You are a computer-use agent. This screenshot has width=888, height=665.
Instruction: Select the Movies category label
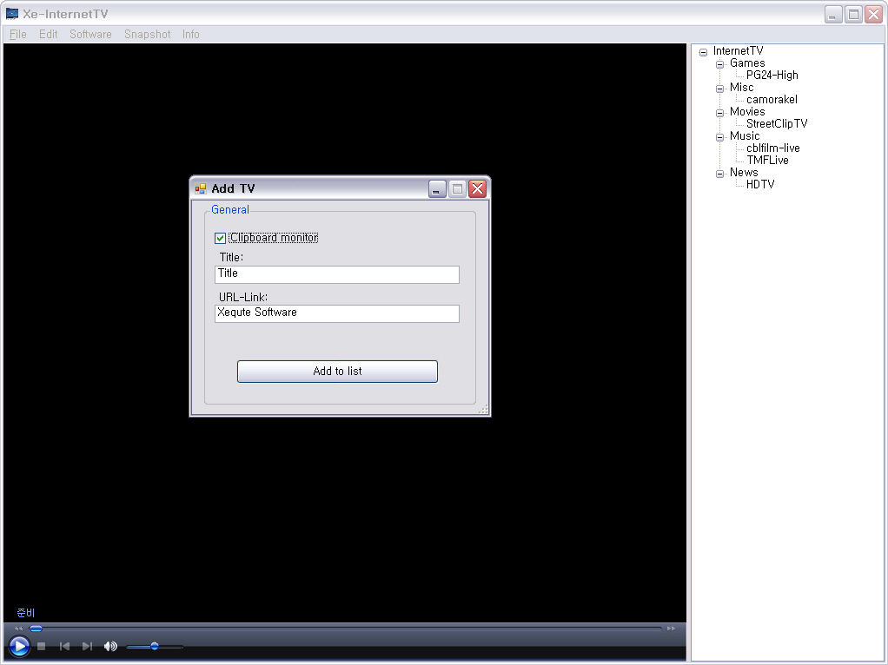(x=747, y=112)
